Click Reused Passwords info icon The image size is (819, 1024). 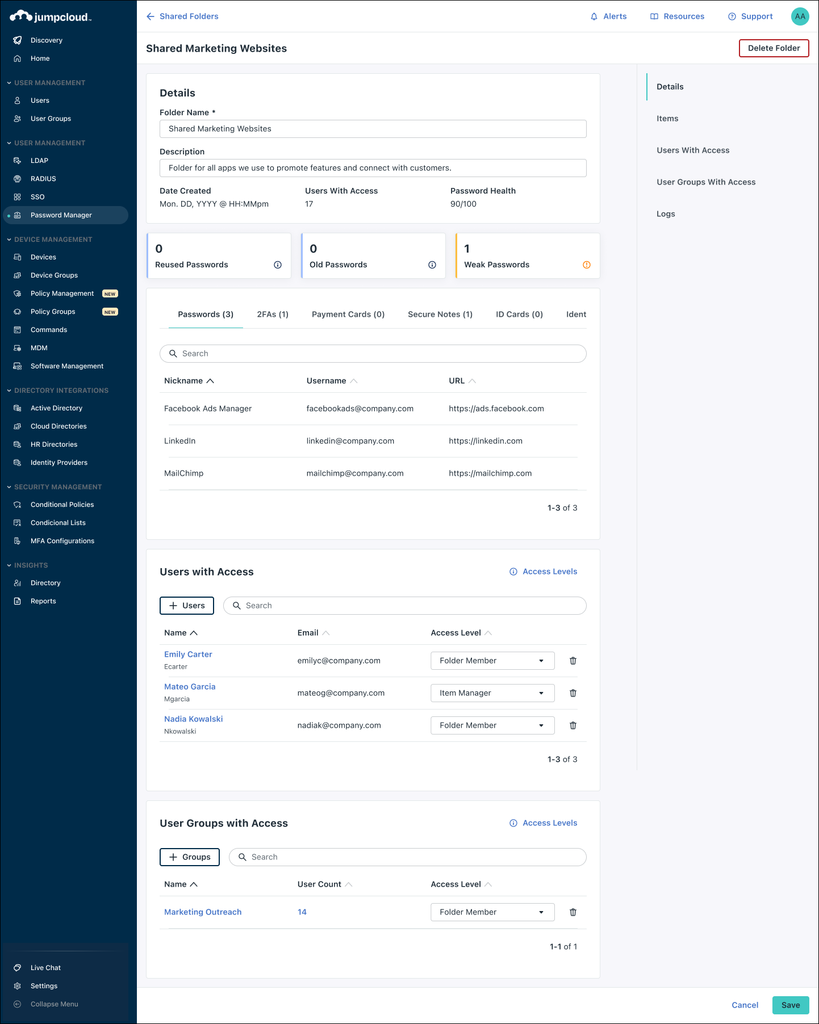[278, 265]
